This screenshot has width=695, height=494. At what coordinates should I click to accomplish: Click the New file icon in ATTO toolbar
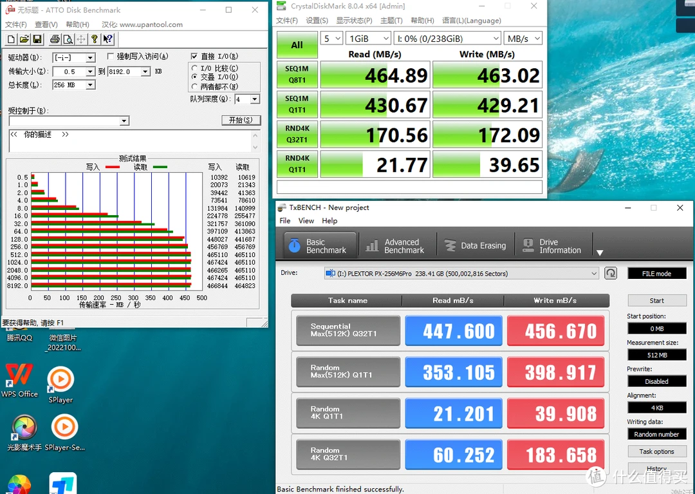click(11, 40)
